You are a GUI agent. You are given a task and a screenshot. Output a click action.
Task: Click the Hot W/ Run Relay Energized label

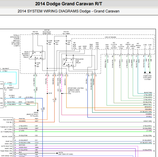[x=47, y=32]
